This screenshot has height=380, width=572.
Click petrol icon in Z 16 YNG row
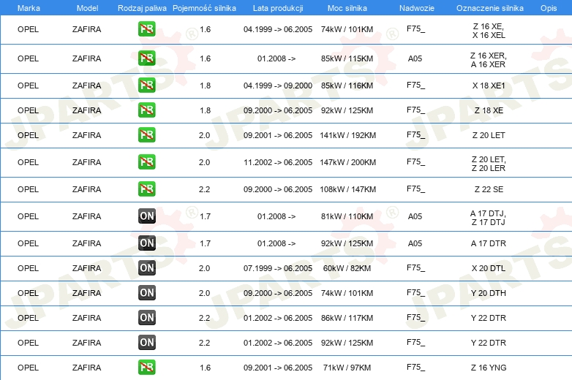146,368
